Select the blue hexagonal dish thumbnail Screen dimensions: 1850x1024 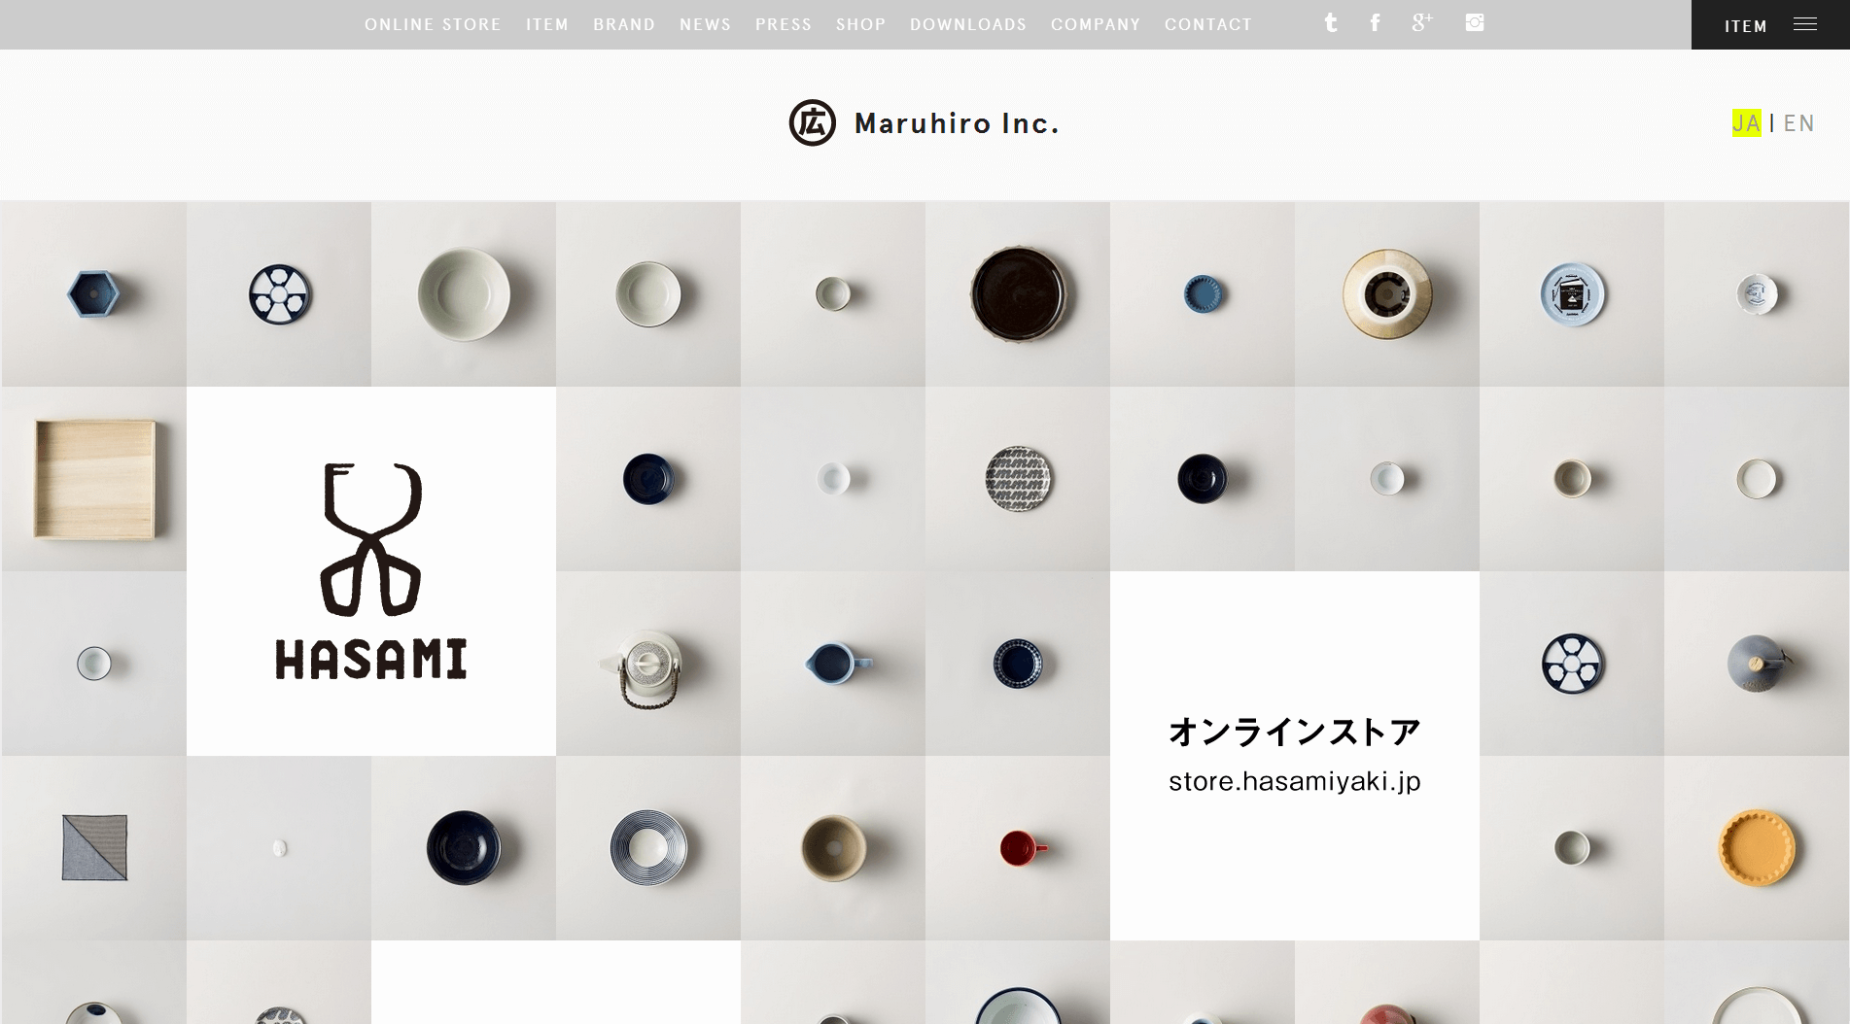(x=94, y=294)
